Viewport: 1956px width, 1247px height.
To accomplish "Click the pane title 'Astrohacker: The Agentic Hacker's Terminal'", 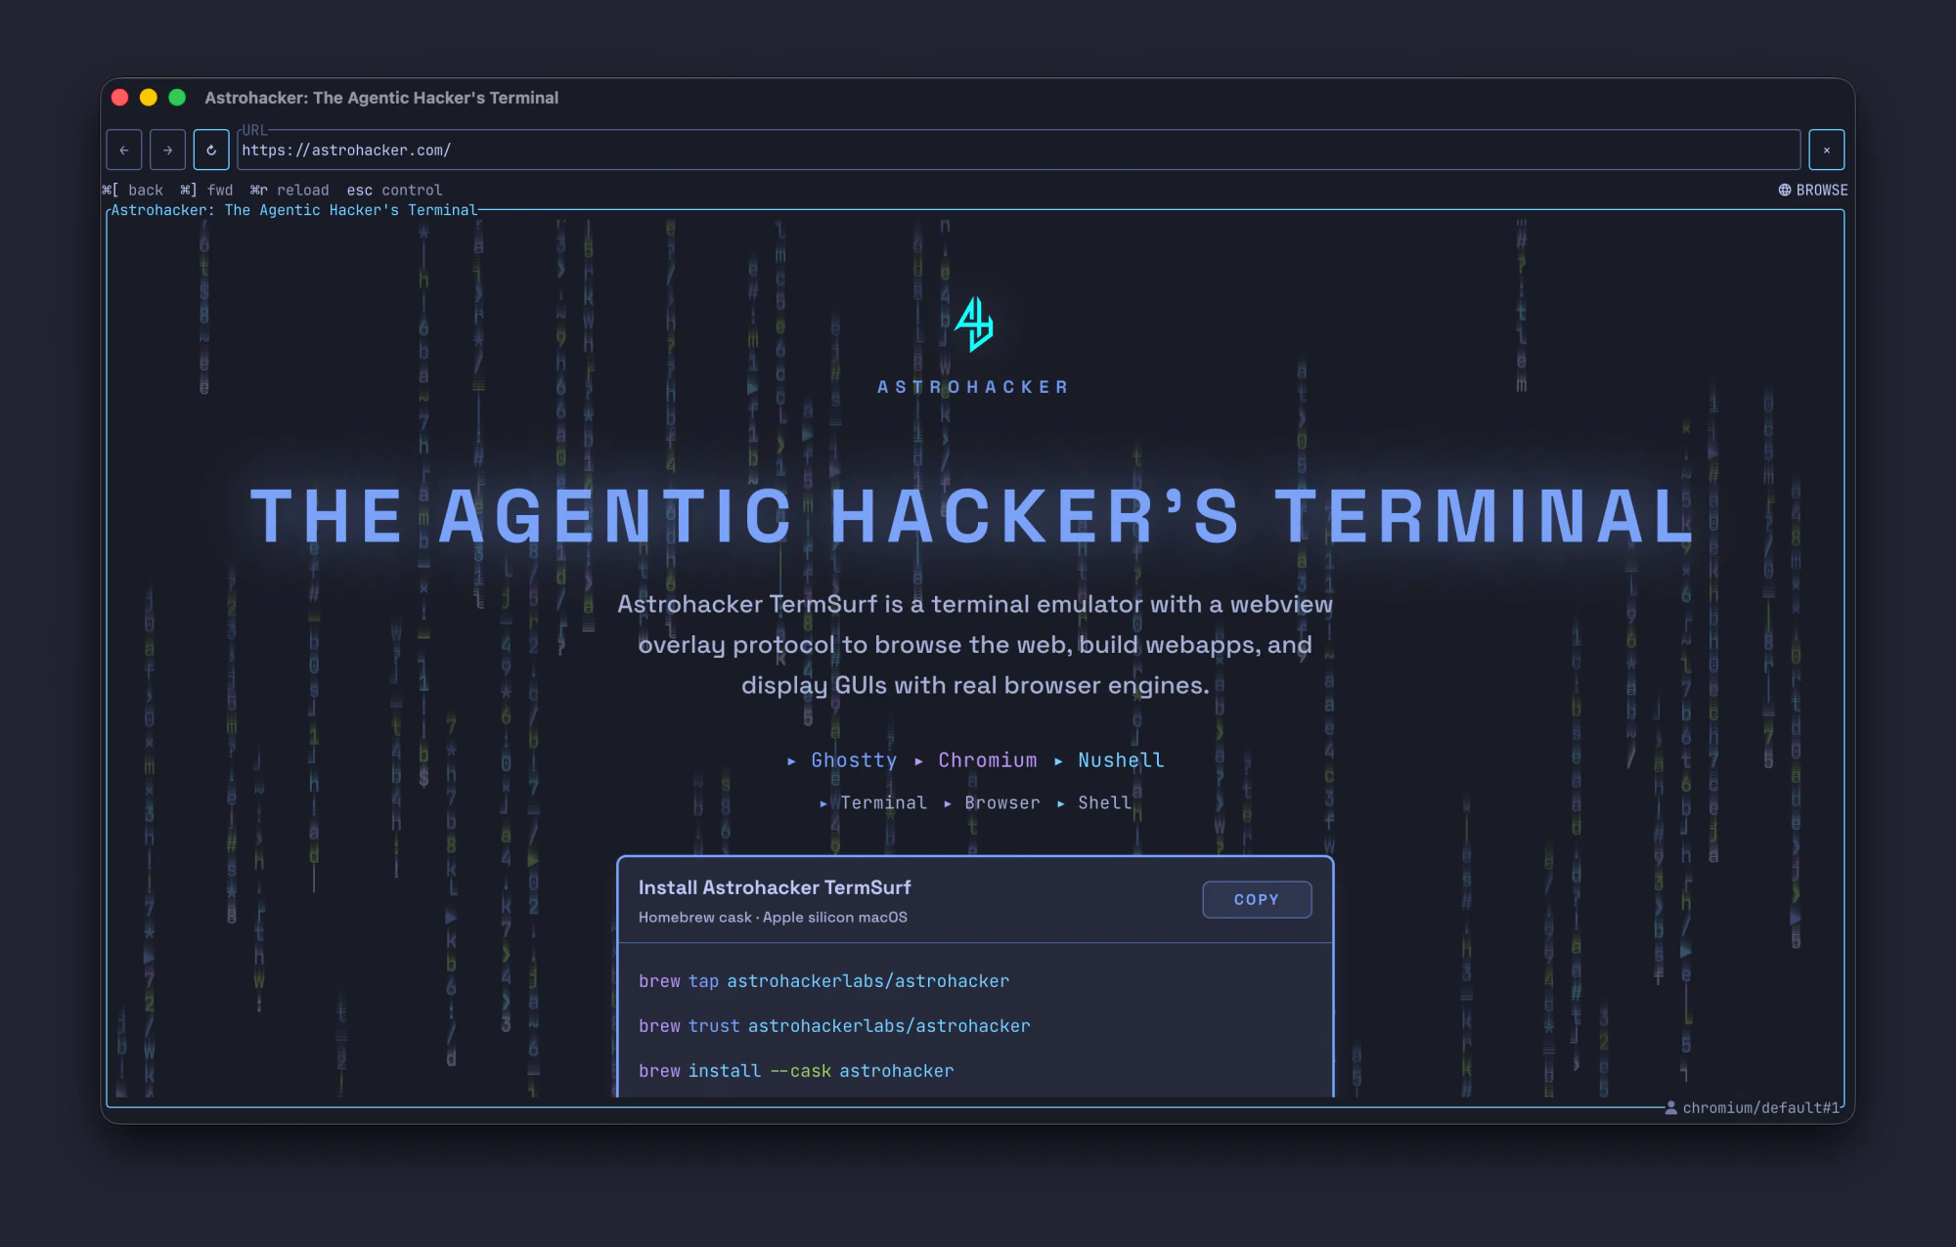I will point(293,210).
